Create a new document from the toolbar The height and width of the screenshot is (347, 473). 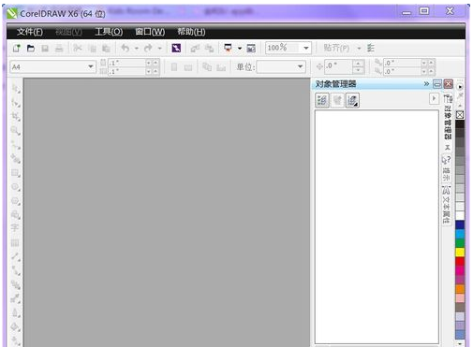coord(16,49)
